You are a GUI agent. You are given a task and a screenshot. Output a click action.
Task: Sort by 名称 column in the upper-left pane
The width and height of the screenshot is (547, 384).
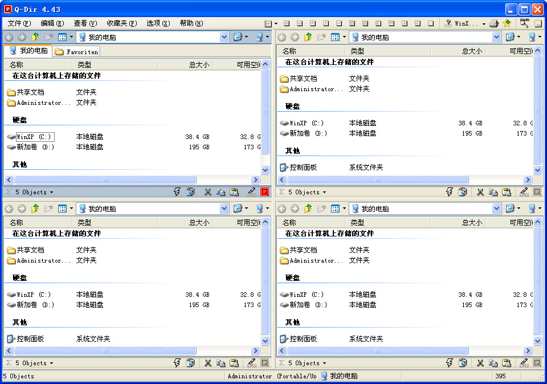click(38, 64)
